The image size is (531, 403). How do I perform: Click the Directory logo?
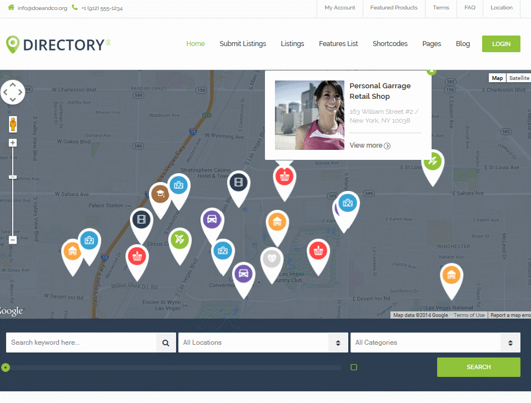click(58, 44)
